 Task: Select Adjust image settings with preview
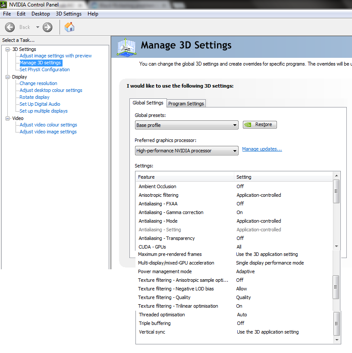point(56,56)
